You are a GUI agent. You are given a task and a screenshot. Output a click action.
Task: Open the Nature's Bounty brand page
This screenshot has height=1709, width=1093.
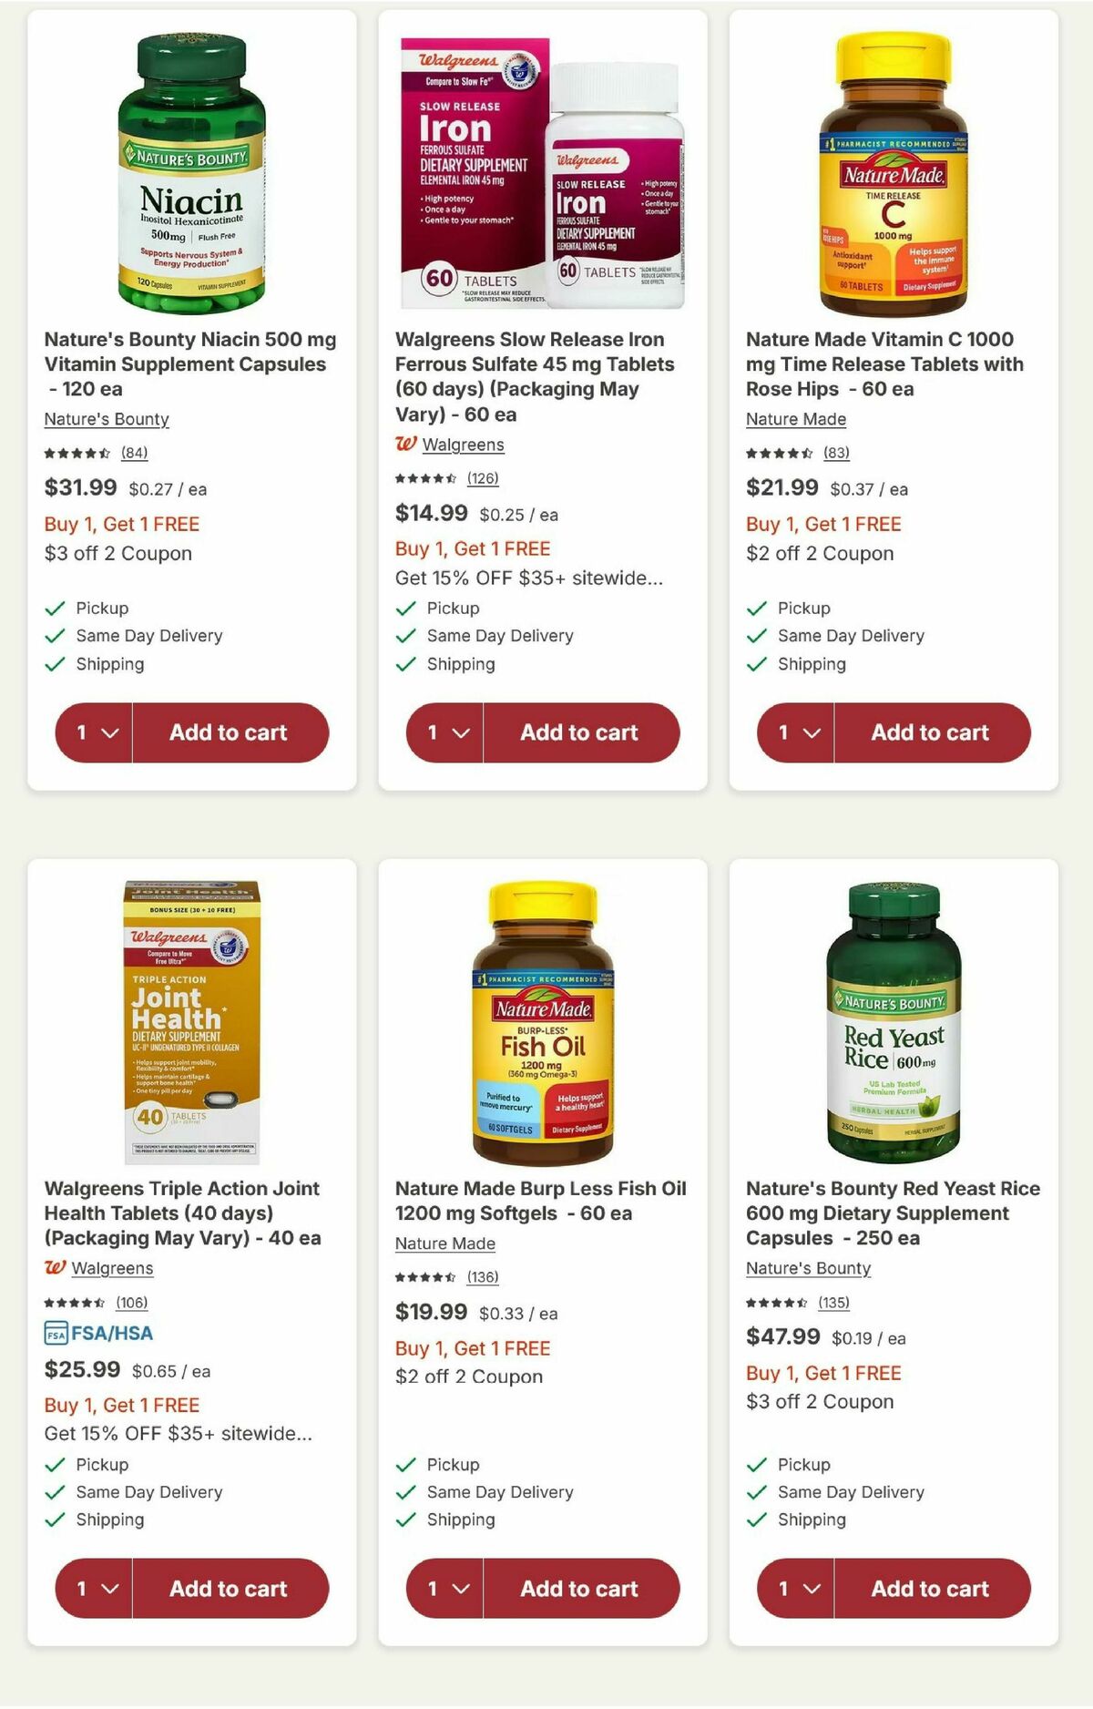[x=106, y=419]
